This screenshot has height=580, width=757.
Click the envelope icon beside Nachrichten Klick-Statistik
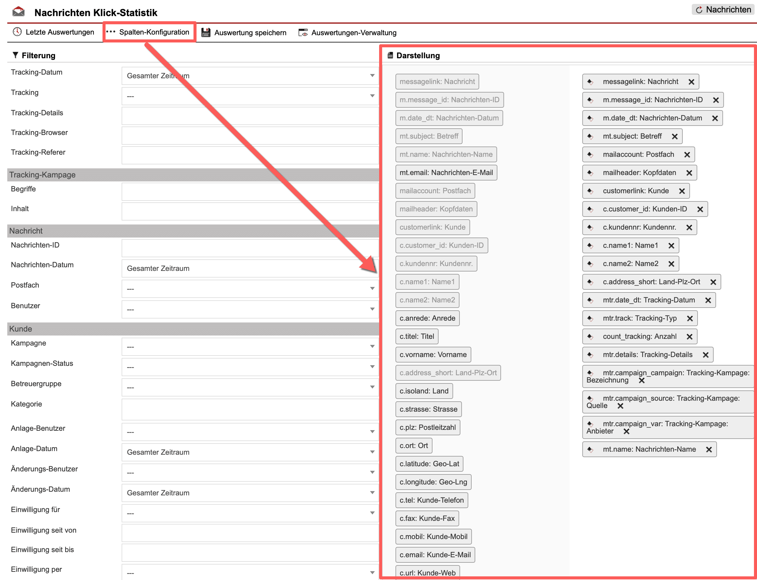click(18, 12)
